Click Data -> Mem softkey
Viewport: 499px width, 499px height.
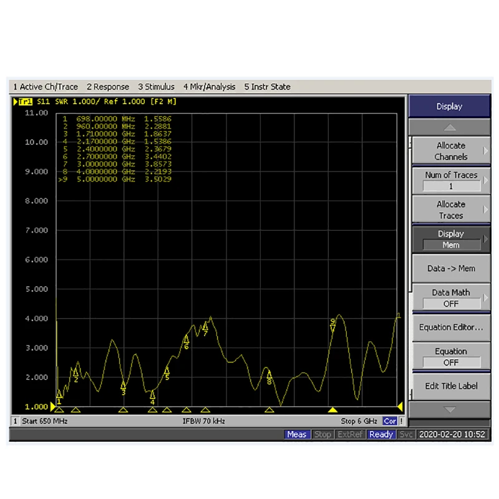450,268
